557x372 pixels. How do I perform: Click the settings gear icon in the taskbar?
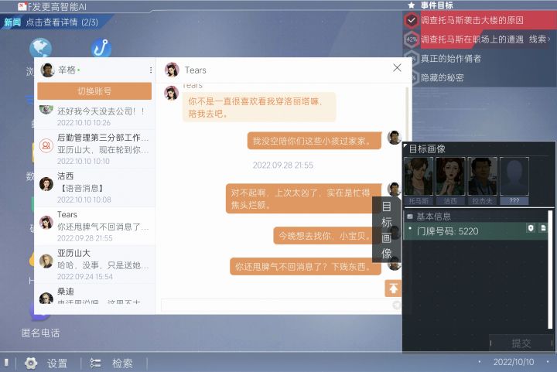tap(31, 363)
